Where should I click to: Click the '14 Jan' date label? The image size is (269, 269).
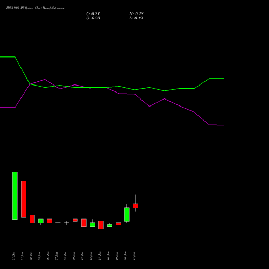100,256
